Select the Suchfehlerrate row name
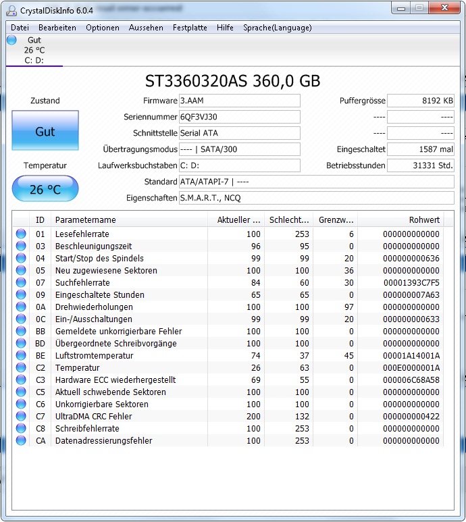The height and width of the screenshot is (522, 466). click(x=82, y=283)
